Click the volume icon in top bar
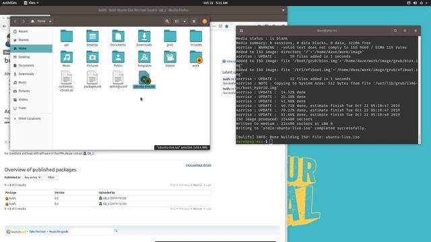 pyautogui.click(x=415, y=3)
